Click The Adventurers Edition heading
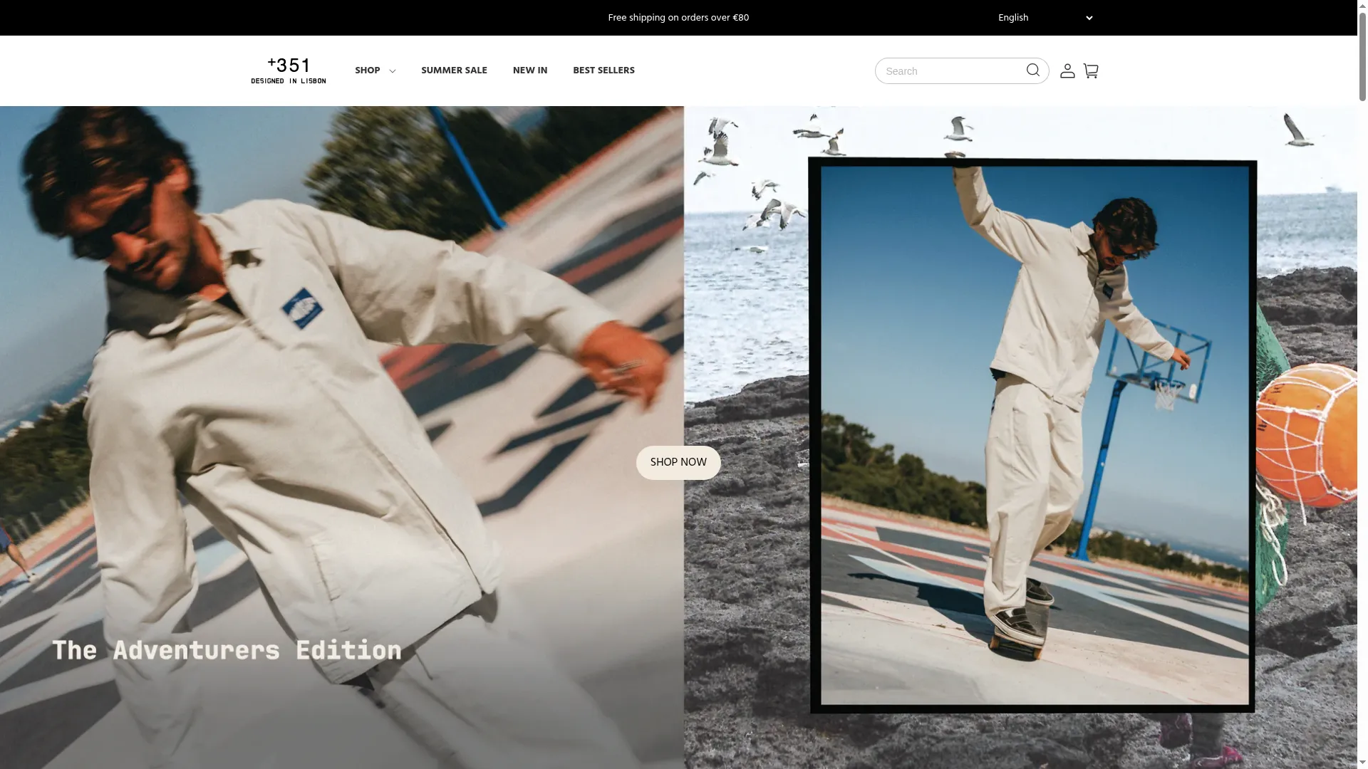1368x769 pixels. (227, 650)
